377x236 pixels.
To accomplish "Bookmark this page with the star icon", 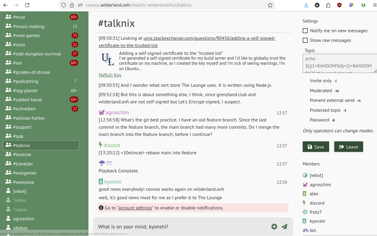I will click(x=270, y=5).
